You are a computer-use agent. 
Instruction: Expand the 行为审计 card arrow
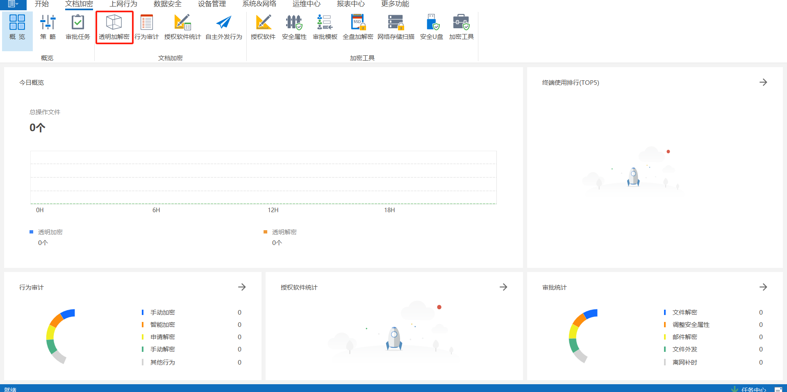click(242, 287)
